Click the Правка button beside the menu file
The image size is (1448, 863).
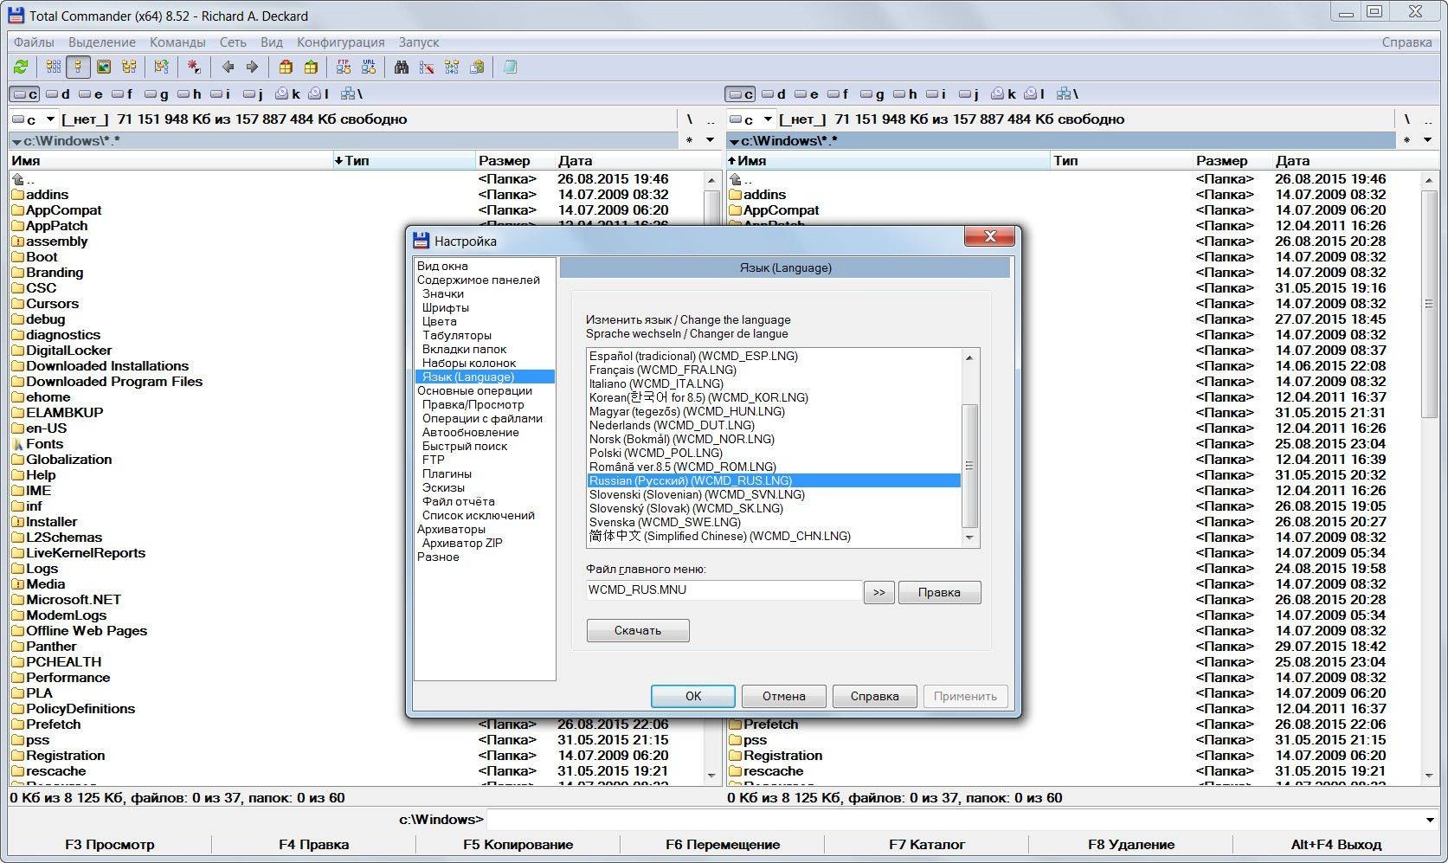pyautogui.click(x=939, y=592)
